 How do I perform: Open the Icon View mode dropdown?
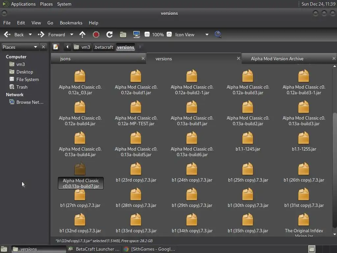(192, 35)
